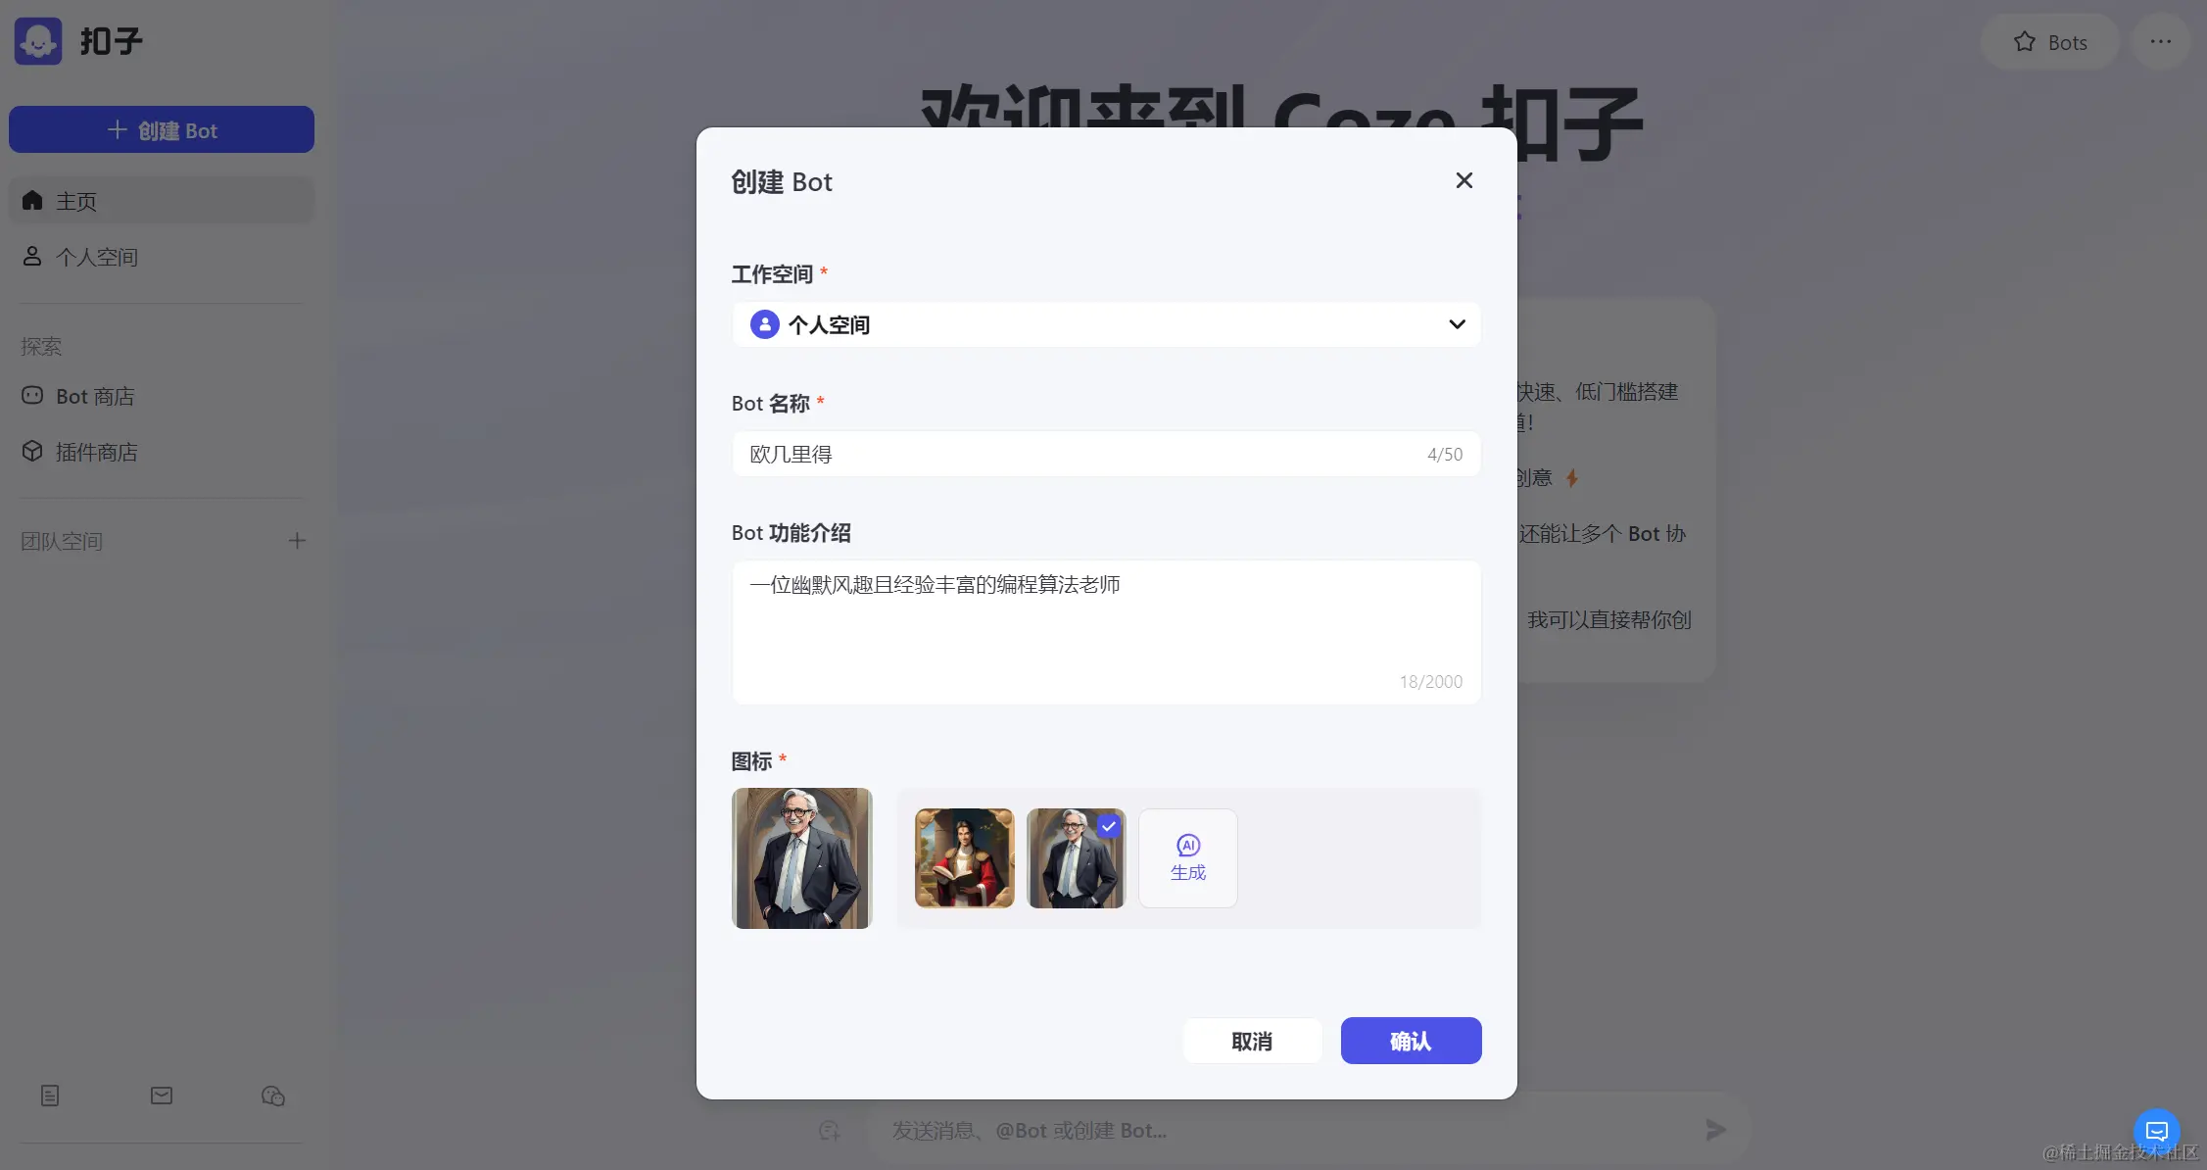Choose the red-robed scholar avatar thumbnail
The width and height of the screenshot is (2207, 1170).
click(x=964, y=857)
